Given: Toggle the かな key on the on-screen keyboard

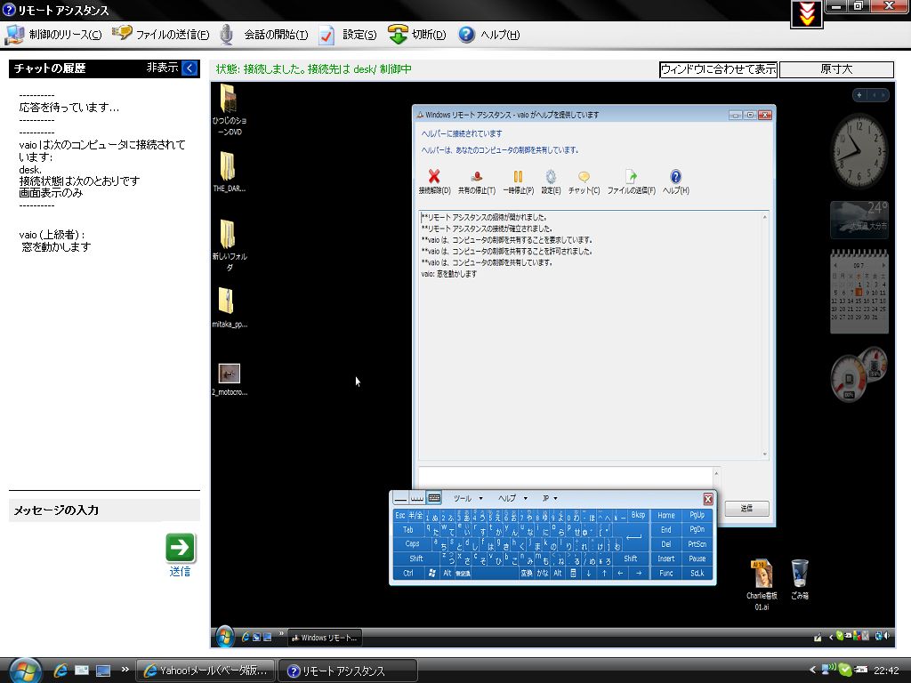Looking at the screenshot, I should click(542, 573).
